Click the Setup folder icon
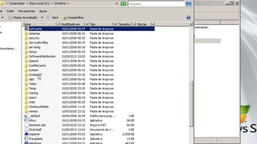This screenshot has width=257, height=144. pos(26,52)
